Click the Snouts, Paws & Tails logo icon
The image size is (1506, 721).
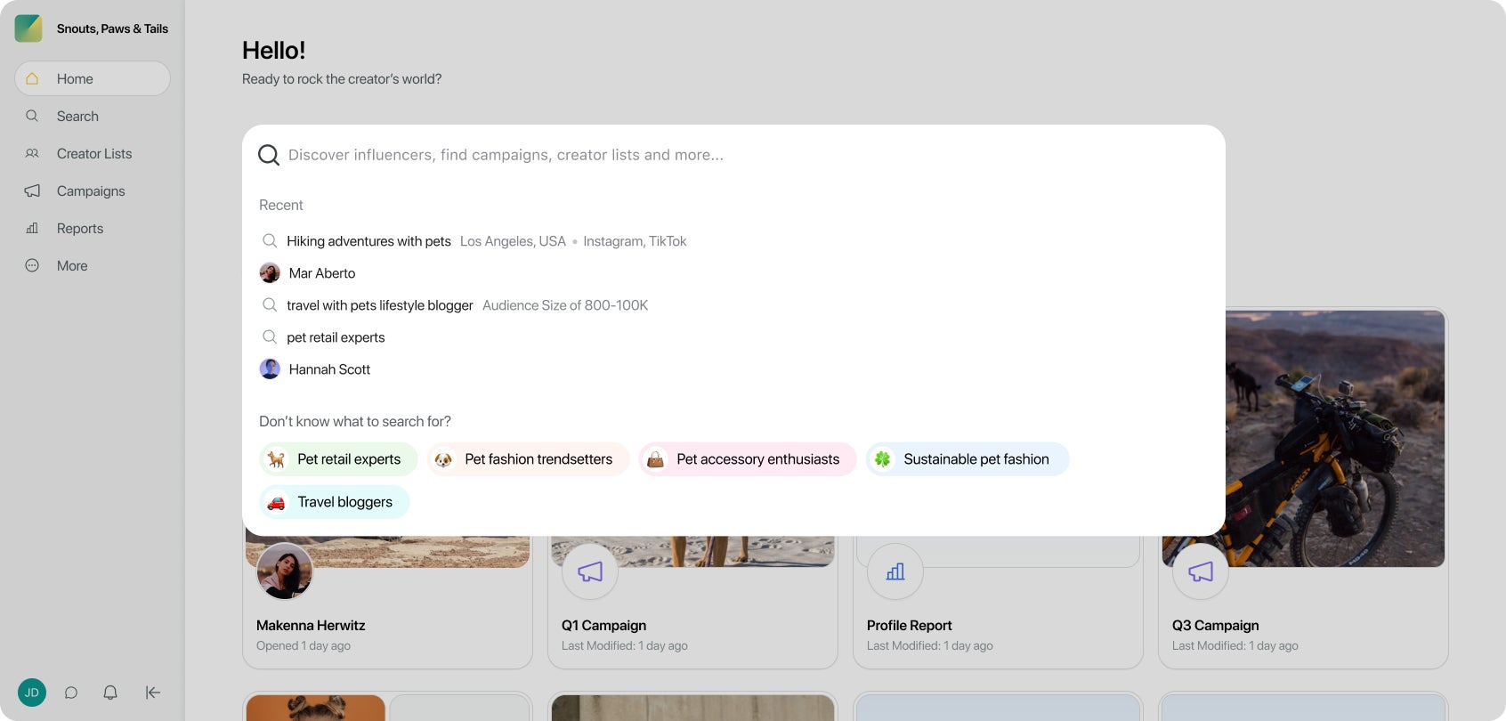28,28
